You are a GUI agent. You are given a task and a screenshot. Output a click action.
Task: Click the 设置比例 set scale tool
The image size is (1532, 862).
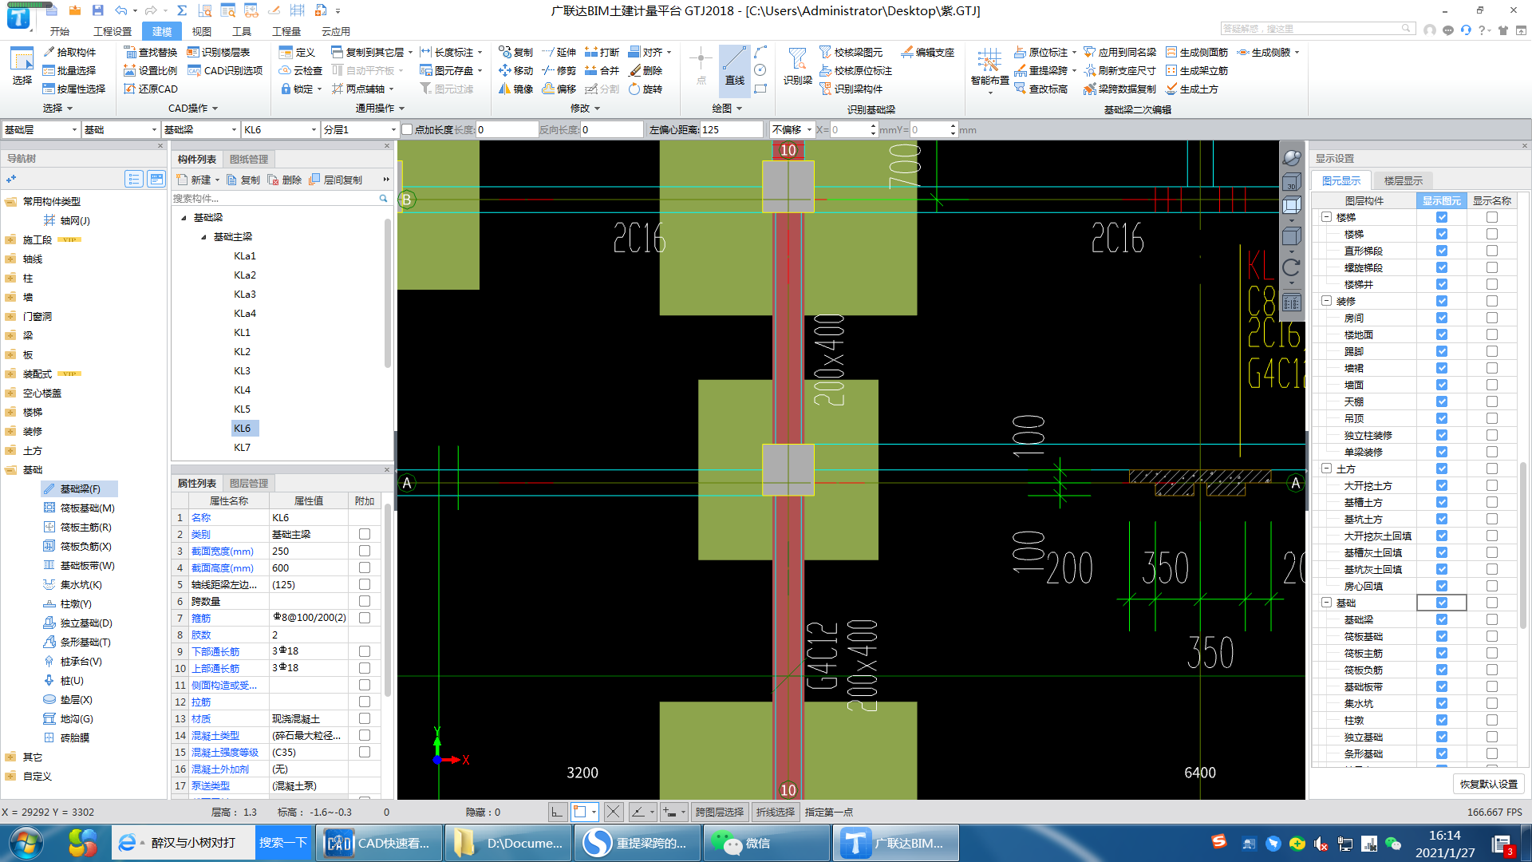pyautogui.click(x=151, y=70)
